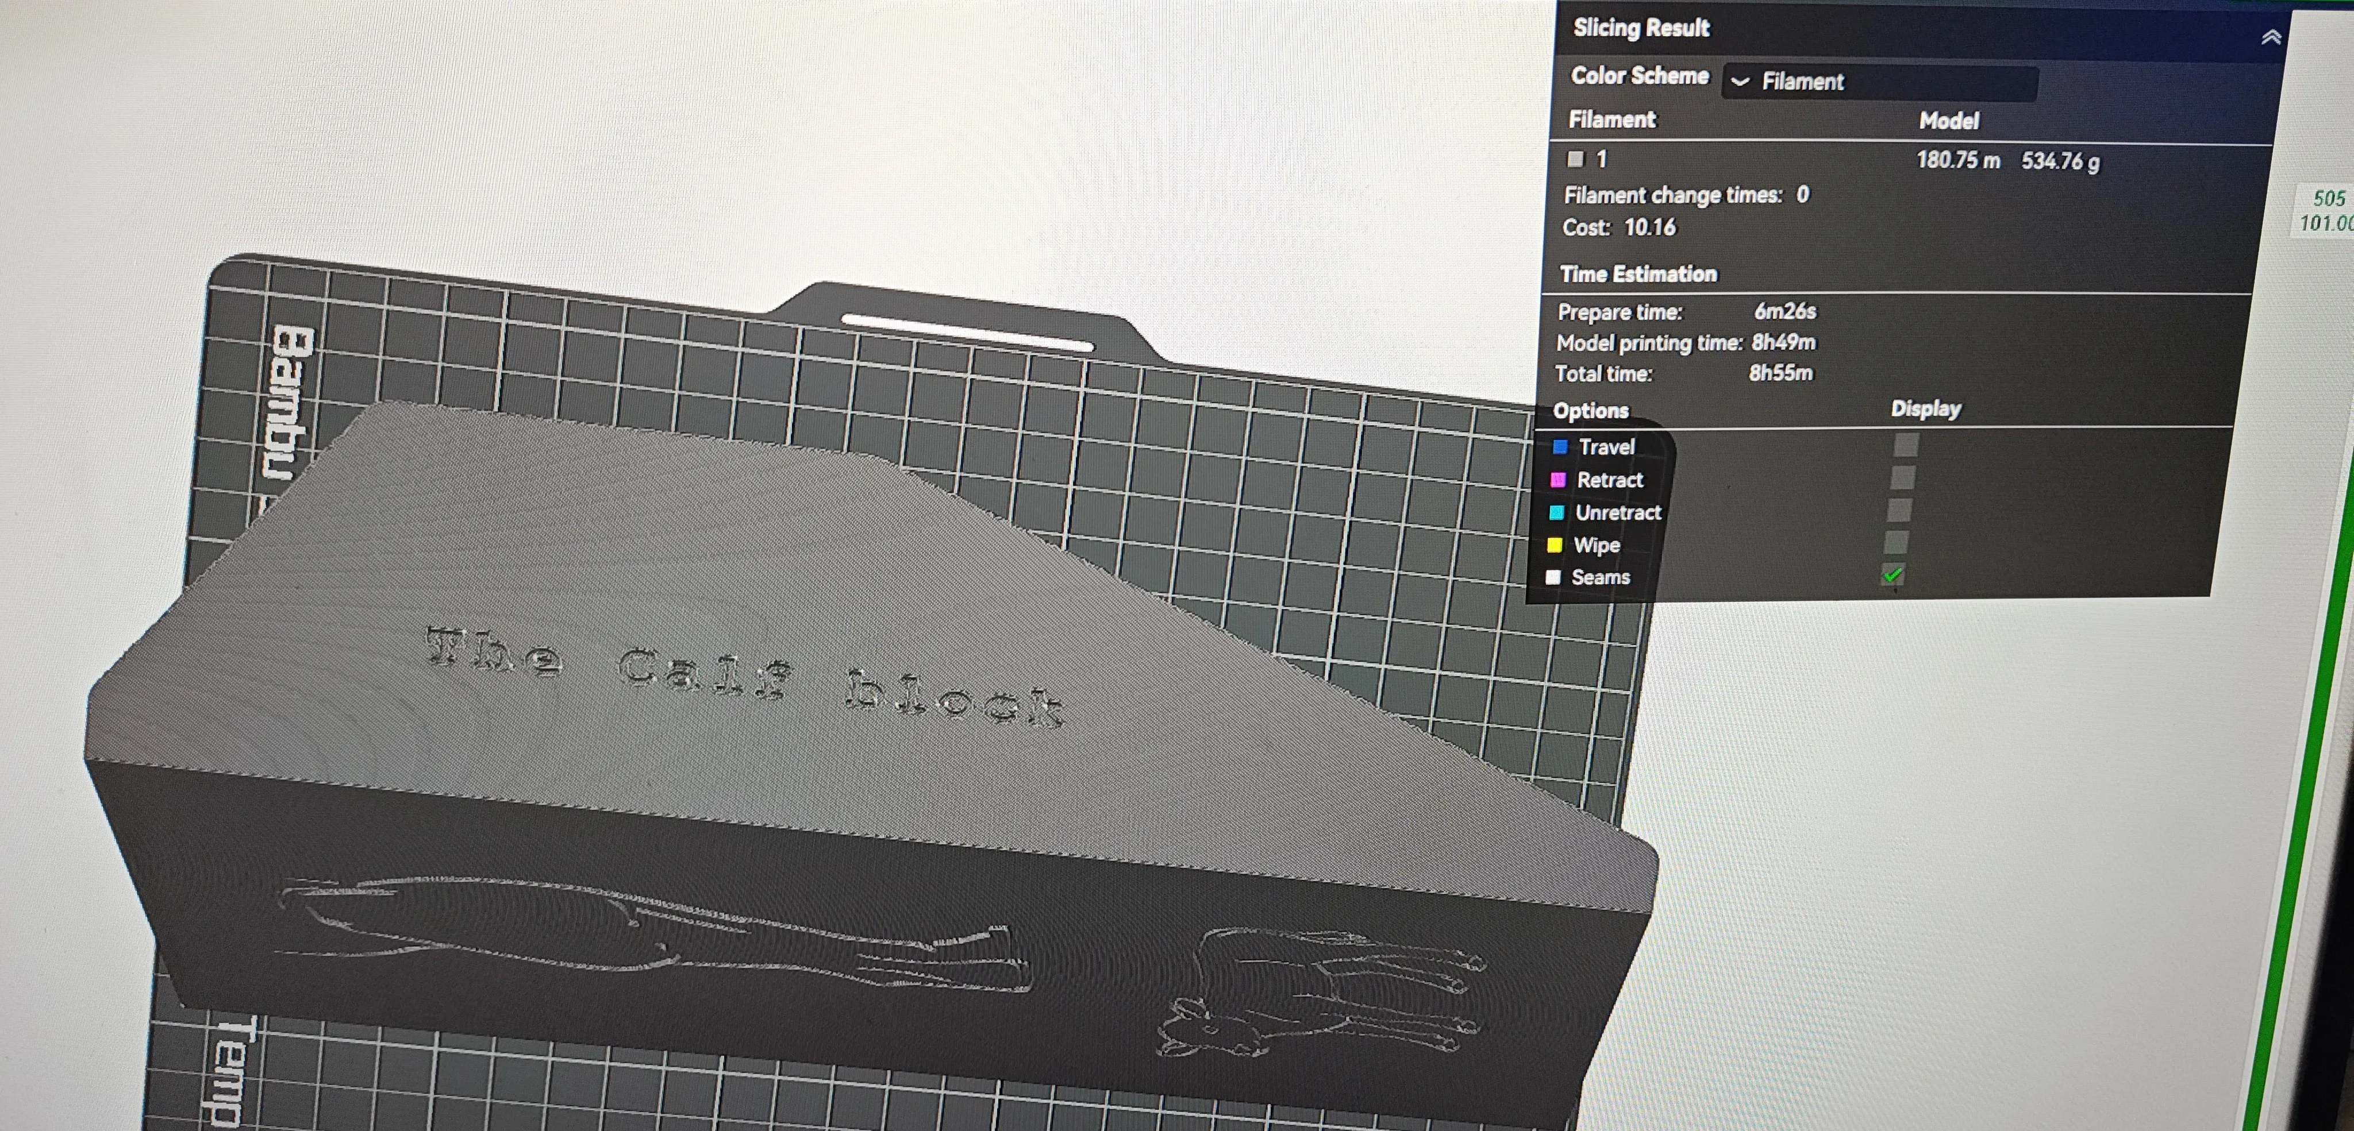Click the Options section header
Viewport: 2354px width, 1131px height.
[1591, 411]
